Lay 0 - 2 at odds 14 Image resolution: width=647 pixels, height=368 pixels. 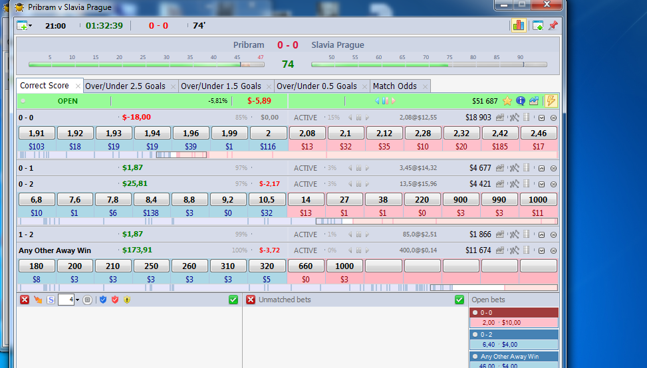pos(306,199)
